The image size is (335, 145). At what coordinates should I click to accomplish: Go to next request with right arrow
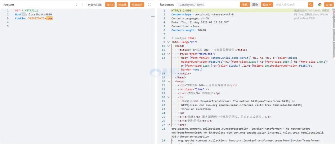pos(82,5)
